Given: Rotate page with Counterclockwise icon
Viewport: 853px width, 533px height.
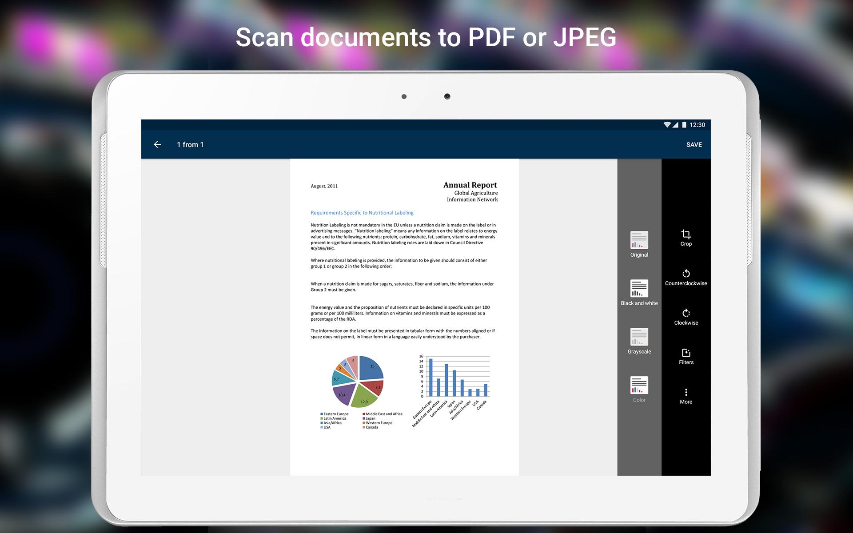Looking at the screenshot, I should (686, 274).
